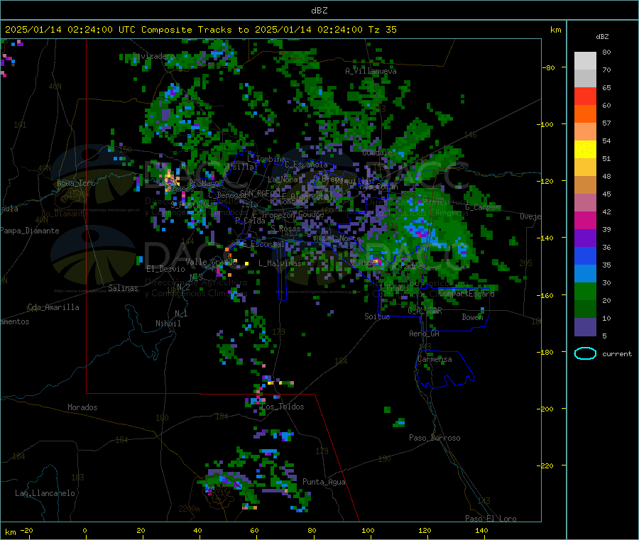Click the El_Desvio map label

coord(165,269)
